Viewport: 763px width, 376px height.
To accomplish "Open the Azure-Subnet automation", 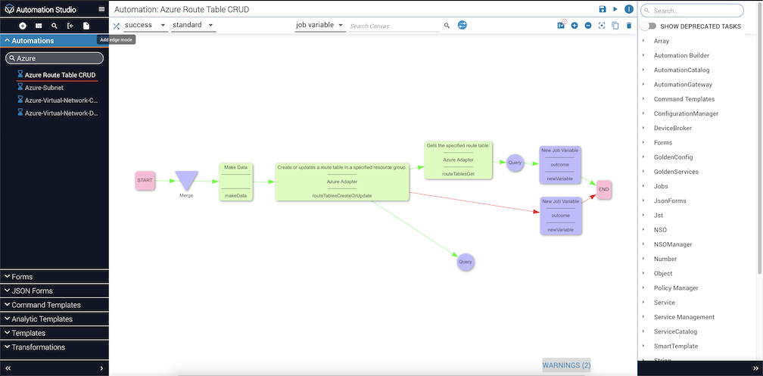I will 44,88.
